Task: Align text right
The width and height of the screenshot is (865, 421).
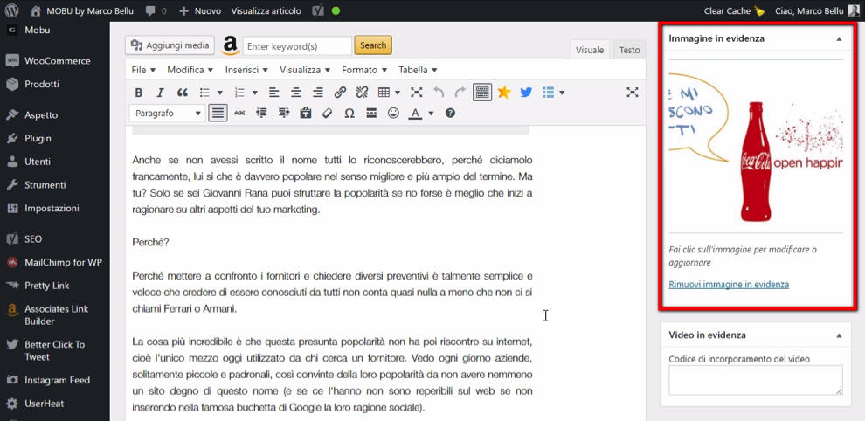Action: tap(318, 92)
